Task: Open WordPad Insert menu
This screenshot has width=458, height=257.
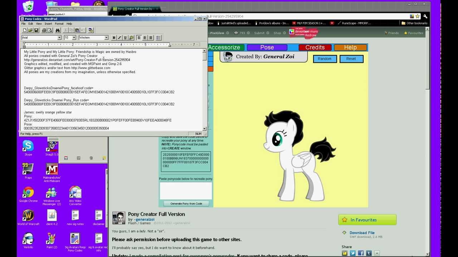Action: tap(48, 24)
